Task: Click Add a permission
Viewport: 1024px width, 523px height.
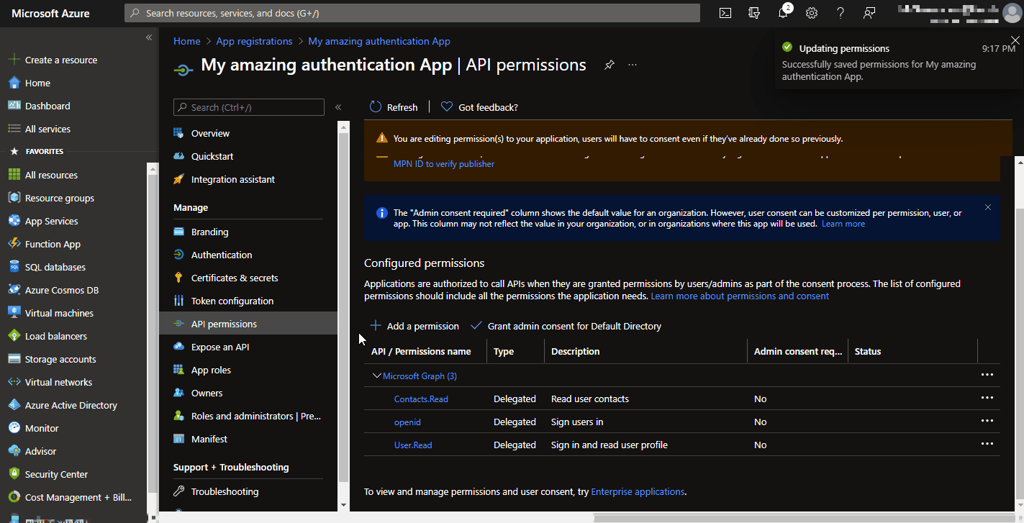Action: point(414,325)
